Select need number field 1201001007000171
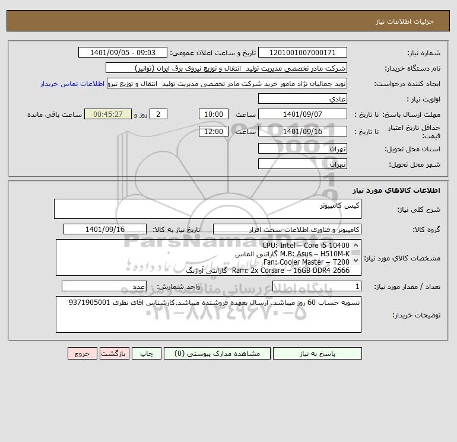This screenshot has width=457, height=442. (303, 52)
